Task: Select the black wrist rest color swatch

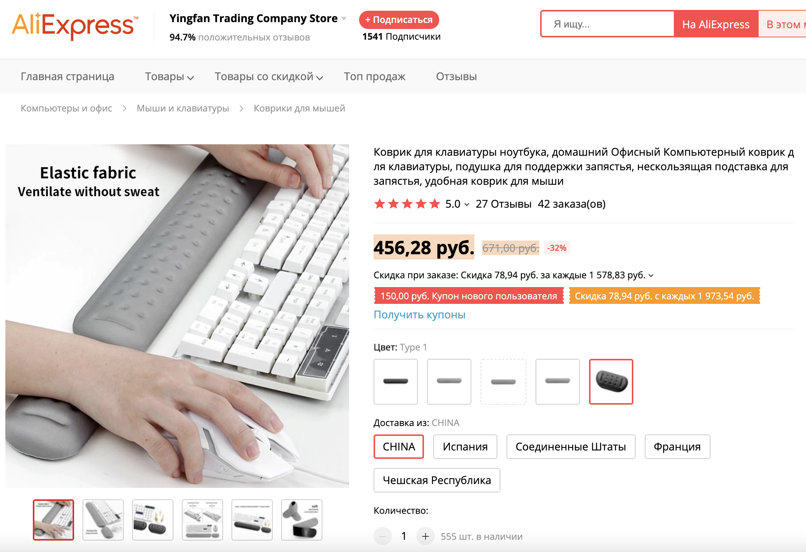Action: click(x=396, y=381)
